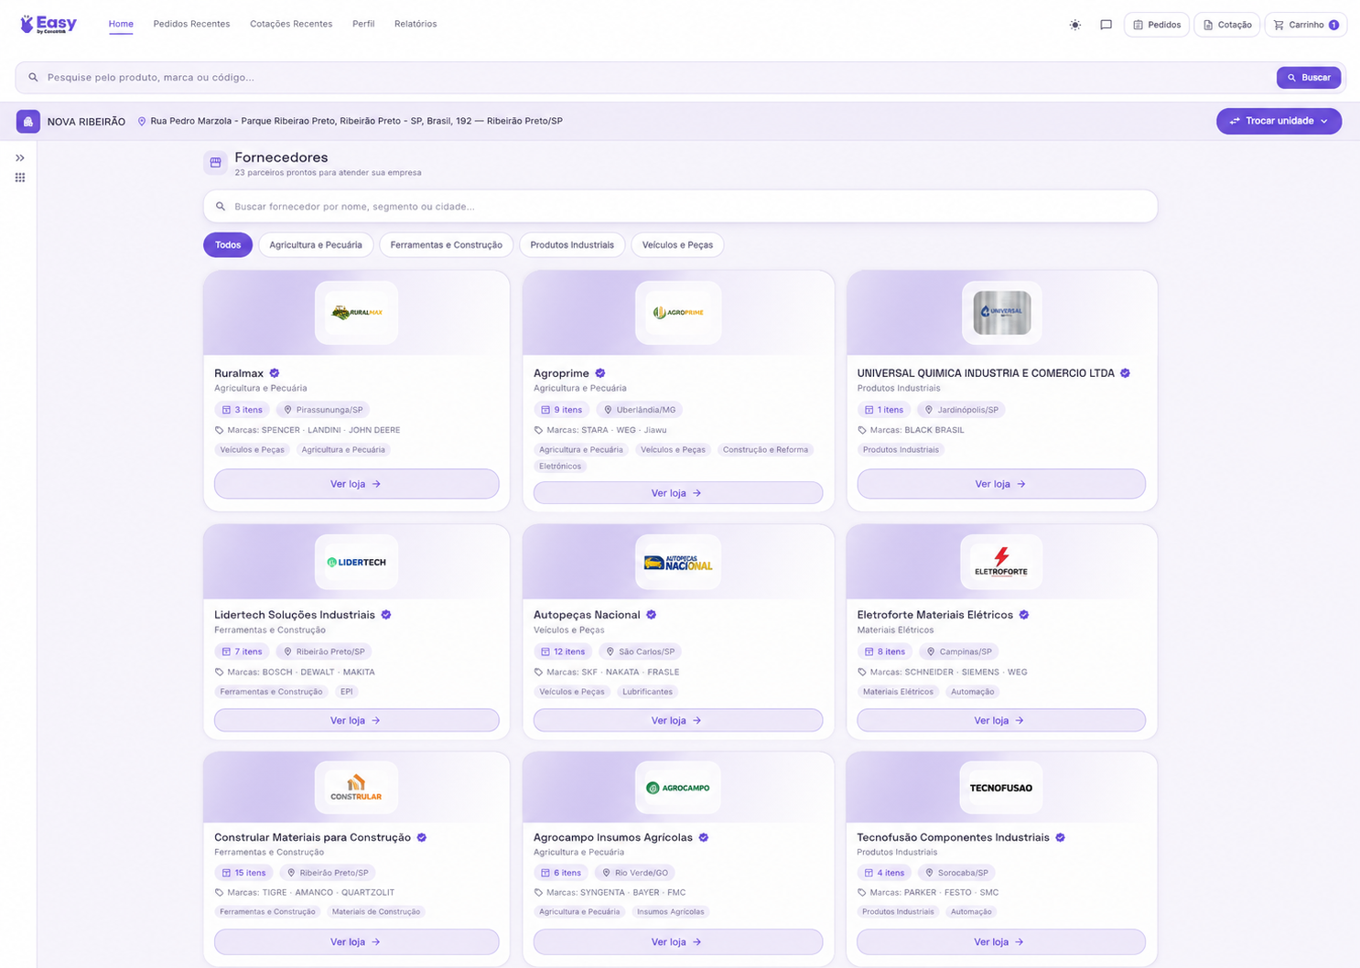The image size is (1360, 968).
Task: Filter by Produtos Industriais chip
Action: (572, 245)
